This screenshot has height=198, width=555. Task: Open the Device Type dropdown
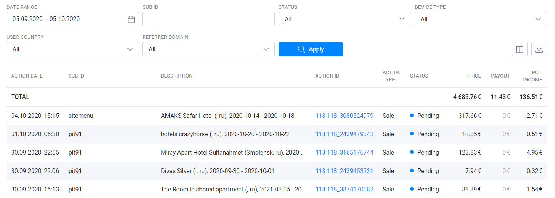coord(480,19)
